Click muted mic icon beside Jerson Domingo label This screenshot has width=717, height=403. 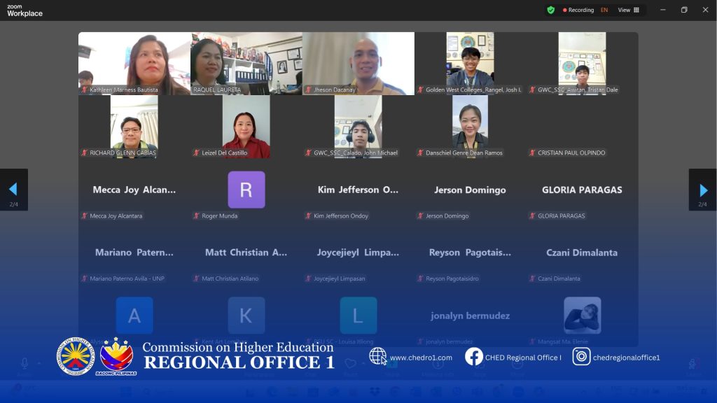[x=420, y=216]
